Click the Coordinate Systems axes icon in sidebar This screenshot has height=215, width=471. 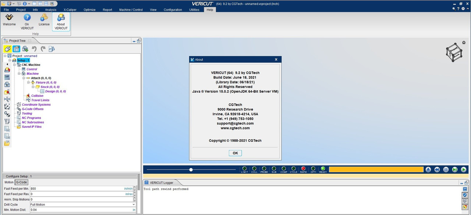[7, 106]
